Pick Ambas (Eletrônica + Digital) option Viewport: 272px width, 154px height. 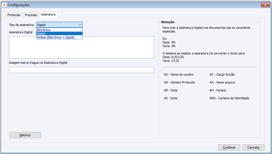(59, 37)
